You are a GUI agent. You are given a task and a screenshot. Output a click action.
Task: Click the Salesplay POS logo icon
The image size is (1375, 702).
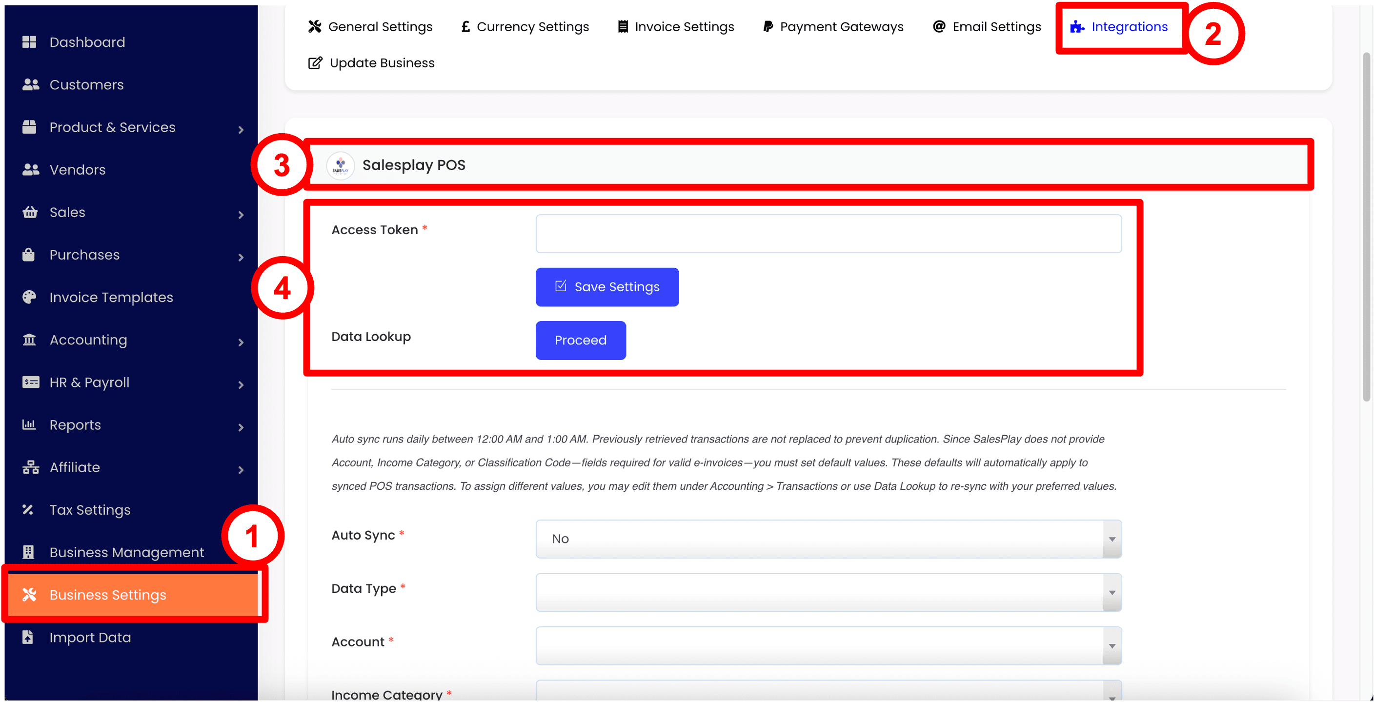click(341, 165)
